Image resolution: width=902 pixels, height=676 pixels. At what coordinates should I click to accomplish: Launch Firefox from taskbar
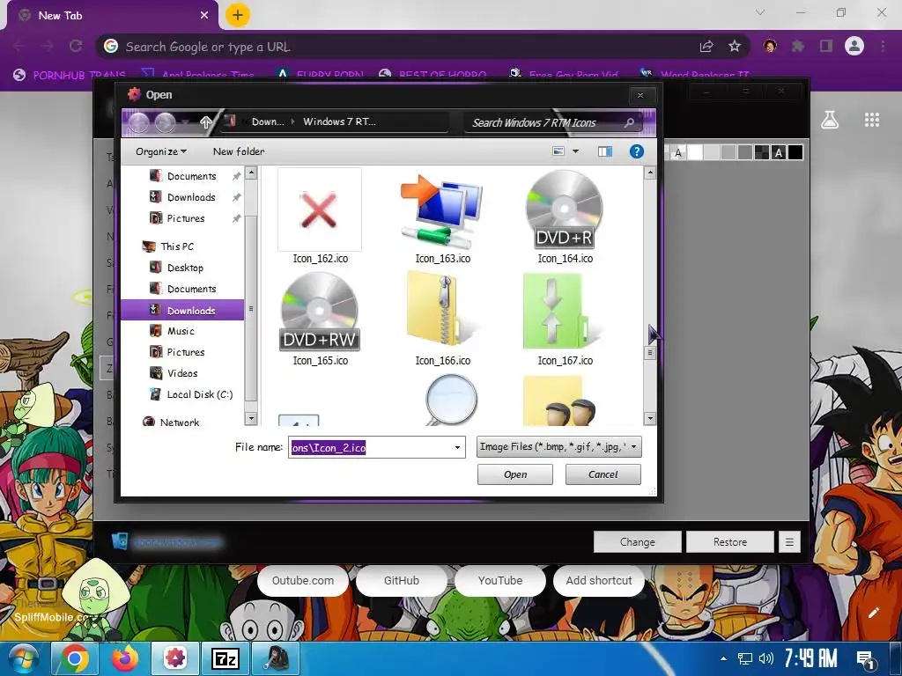pyautogui.click(x=125, y=658)
